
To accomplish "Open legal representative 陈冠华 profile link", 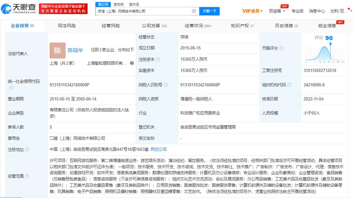I will pos(75,50).
